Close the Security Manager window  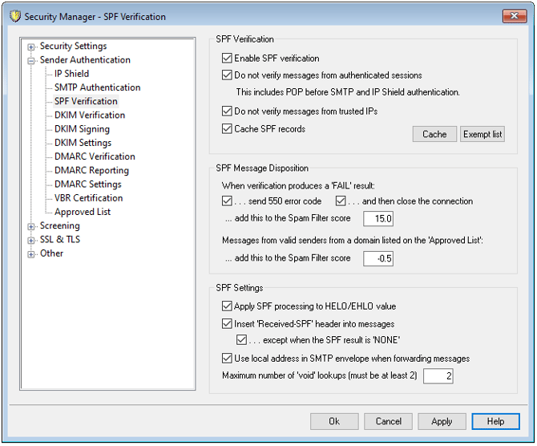pyautogui.click(x=513, y=16)
